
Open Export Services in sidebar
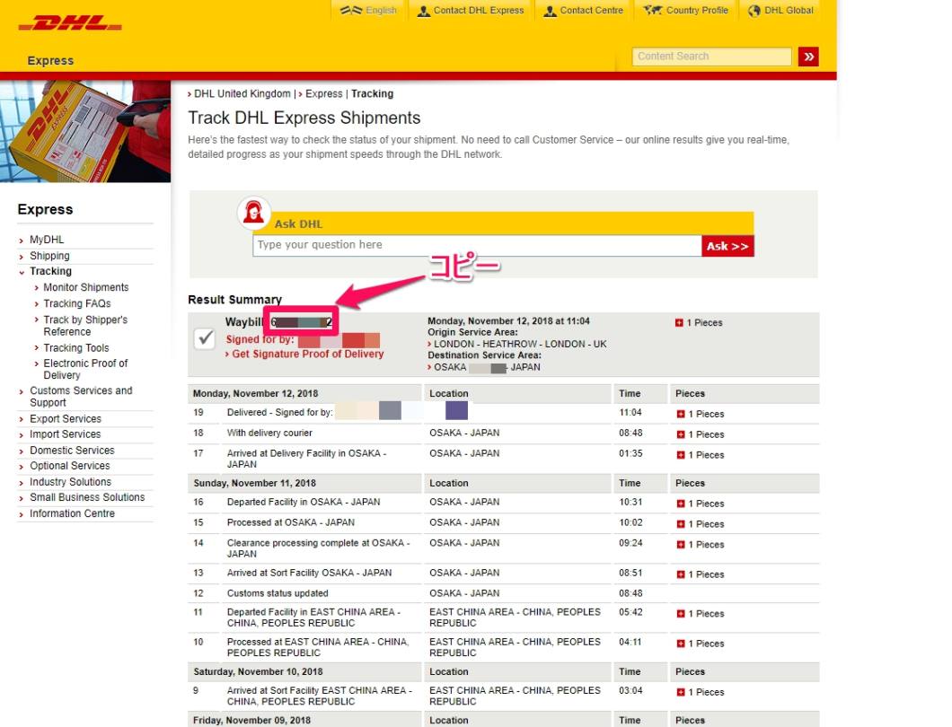(66, 419)
